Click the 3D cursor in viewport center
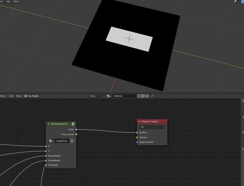The image size is (244, 186). point(129,38)
